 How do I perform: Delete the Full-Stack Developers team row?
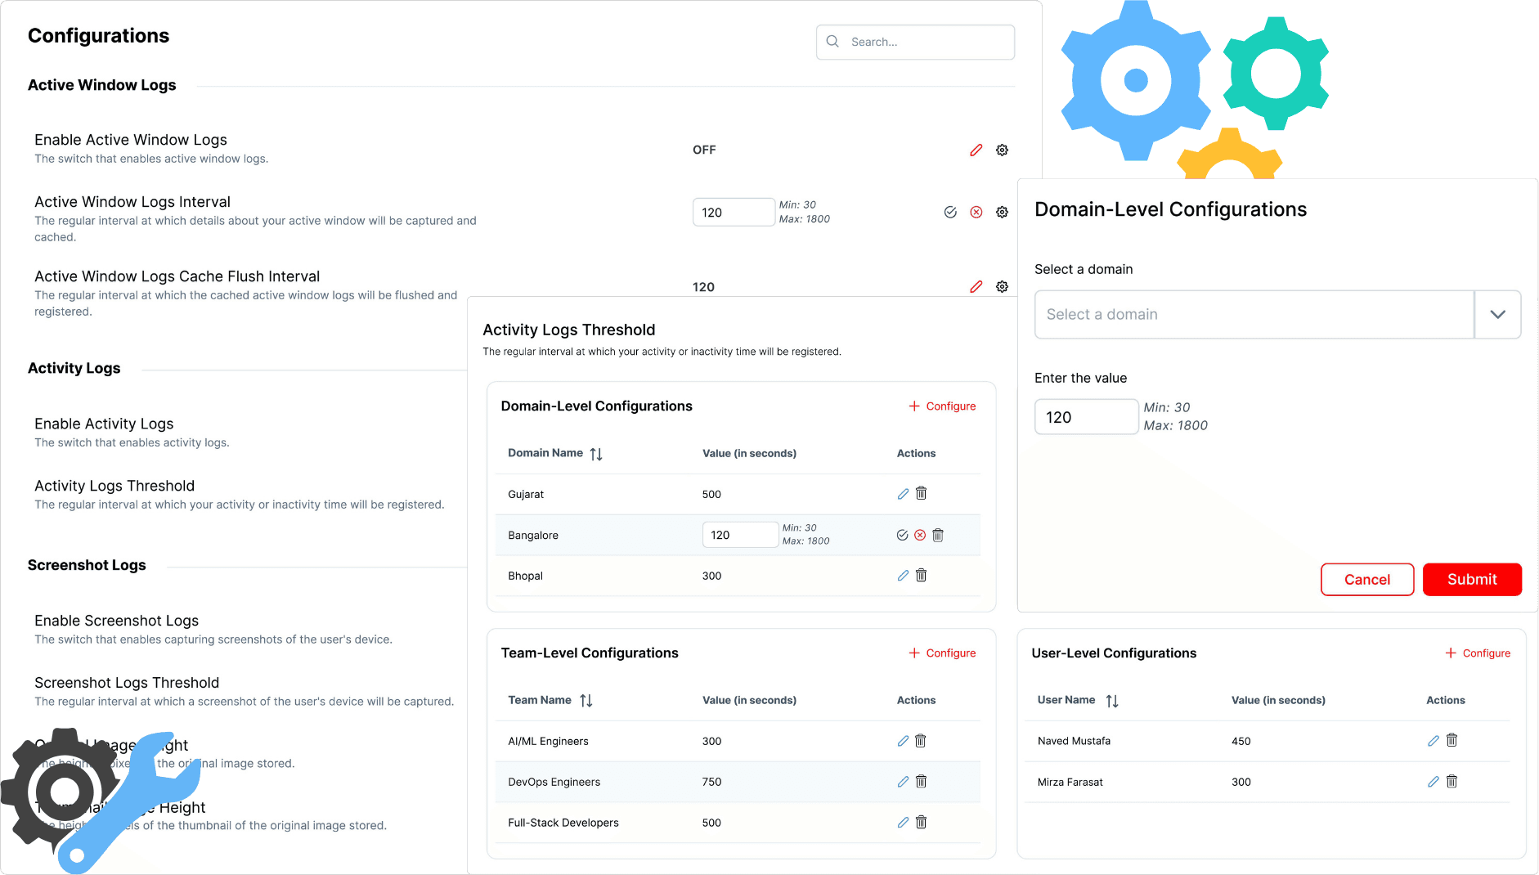[x=921, y=822]
